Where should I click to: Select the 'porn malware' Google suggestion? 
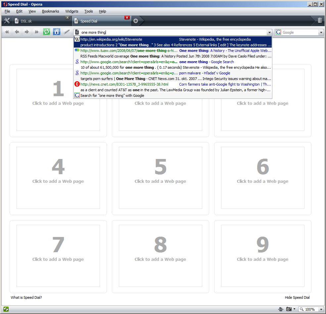pyautogui.click(x=173, y=76)
